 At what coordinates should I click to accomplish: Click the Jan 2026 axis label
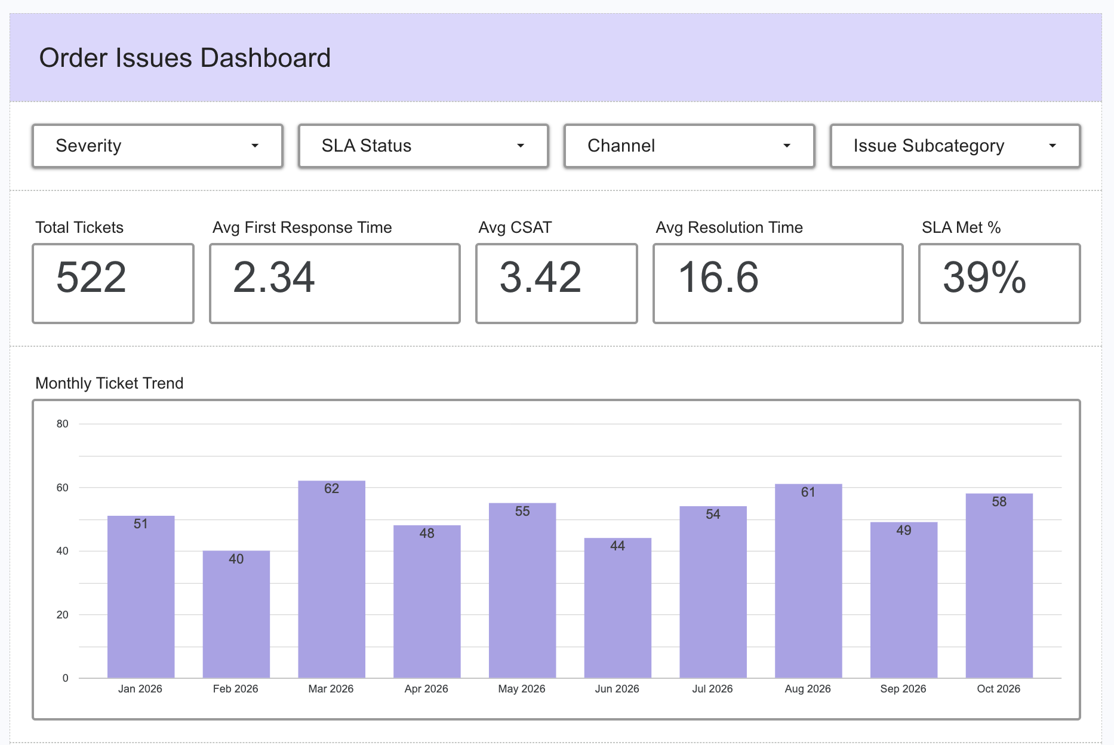point(140,689)
